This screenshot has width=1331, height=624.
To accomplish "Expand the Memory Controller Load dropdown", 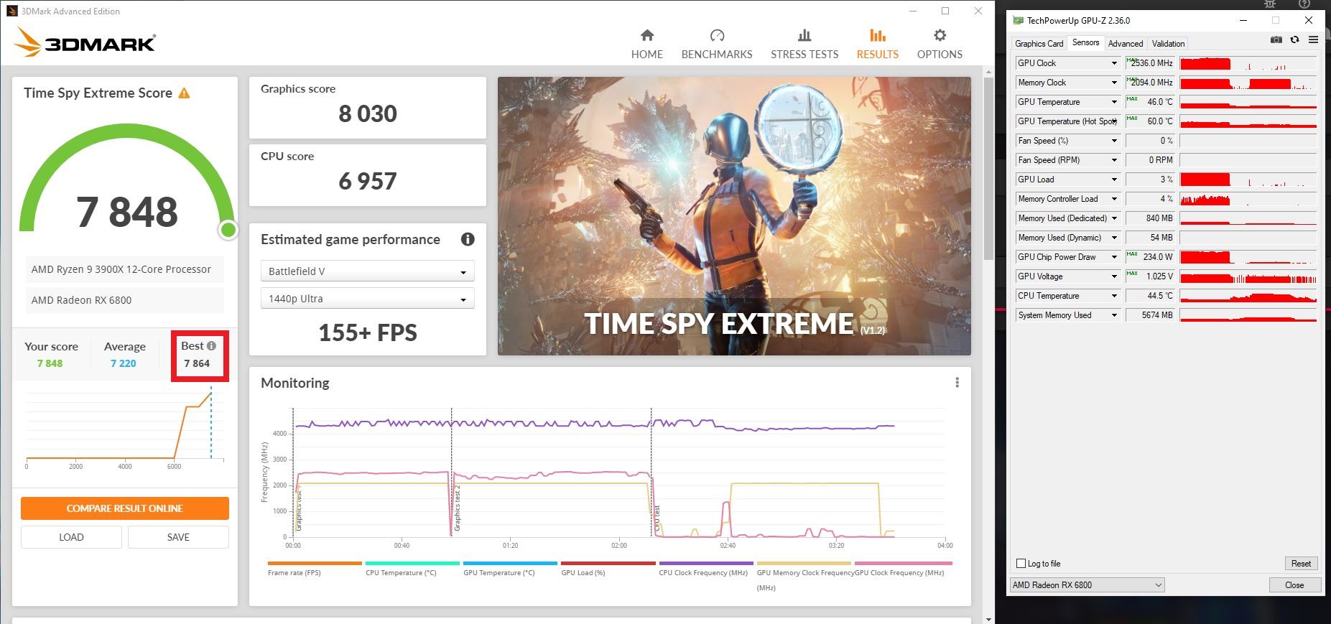I will pos(1114,199).
